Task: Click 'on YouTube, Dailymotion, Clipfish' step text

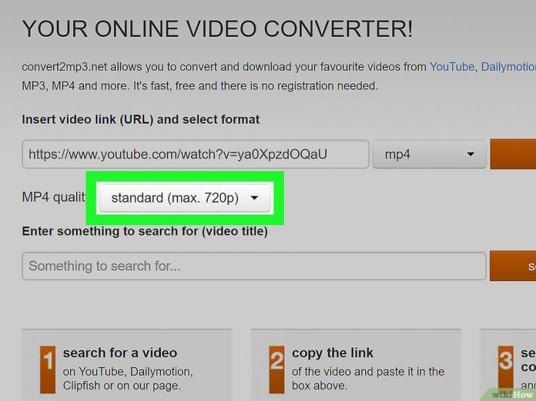Action: pos(128,379)
